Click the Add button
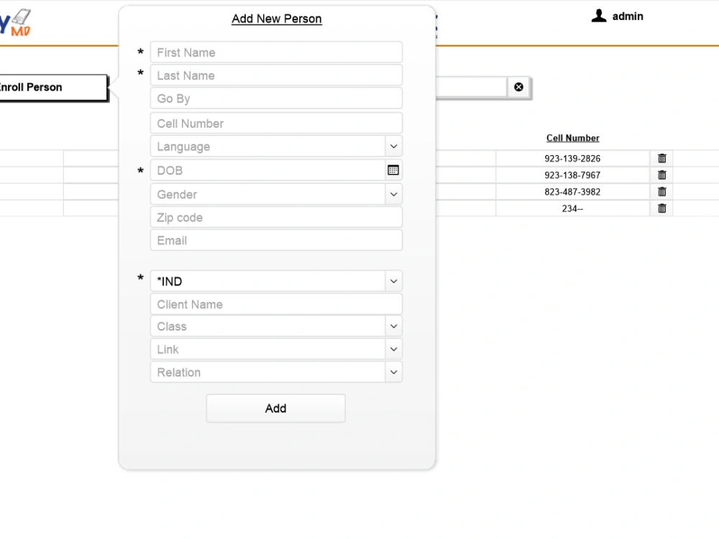The width and height of the screenshot is (719, 539). [275, 408]
